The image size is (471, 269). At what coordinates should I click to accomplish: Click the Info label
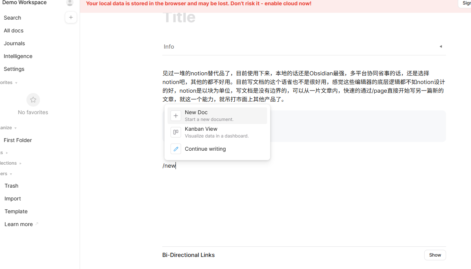(x=169, y=47)
